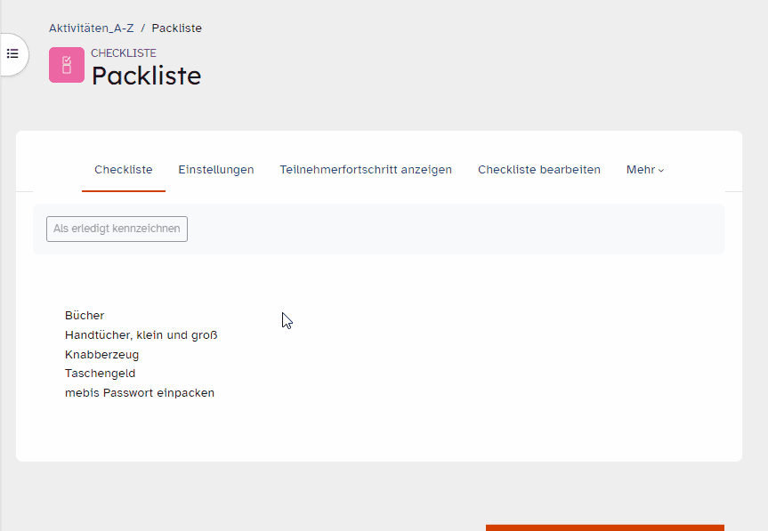This screenshot has height=531, width=768.
Task: Click the pink Checkliste activity icon
Action: click(67, 65)
